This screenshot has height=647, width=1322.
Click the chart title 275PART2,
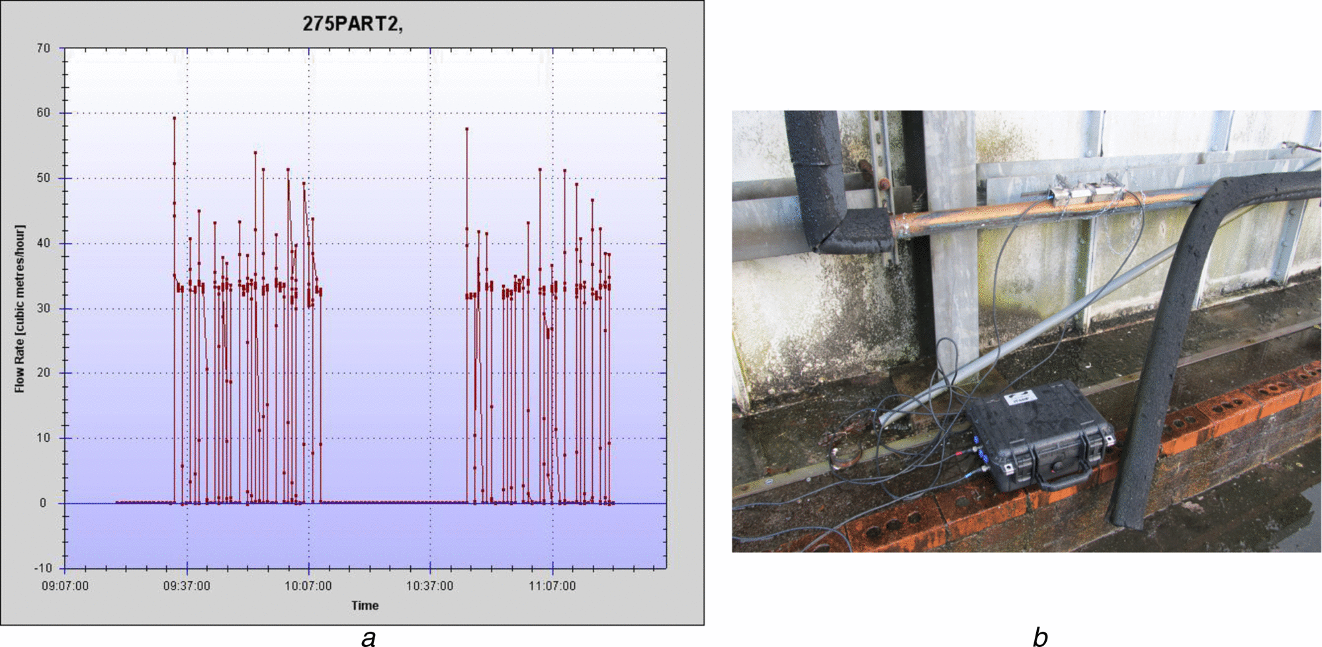point(353,24)
